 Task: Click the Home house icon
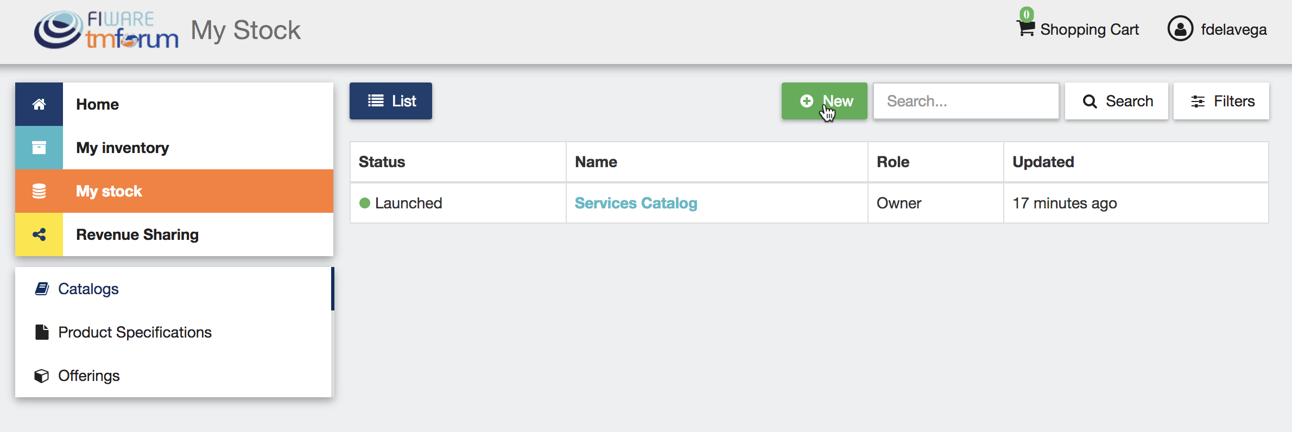tap(39, 104)
